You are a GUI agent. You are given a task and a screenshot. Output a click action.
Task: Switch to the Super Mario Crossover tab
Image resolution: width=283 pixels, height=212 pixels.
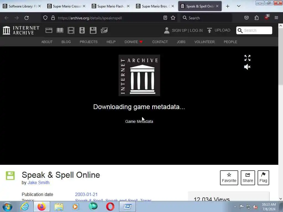[66, 6]
